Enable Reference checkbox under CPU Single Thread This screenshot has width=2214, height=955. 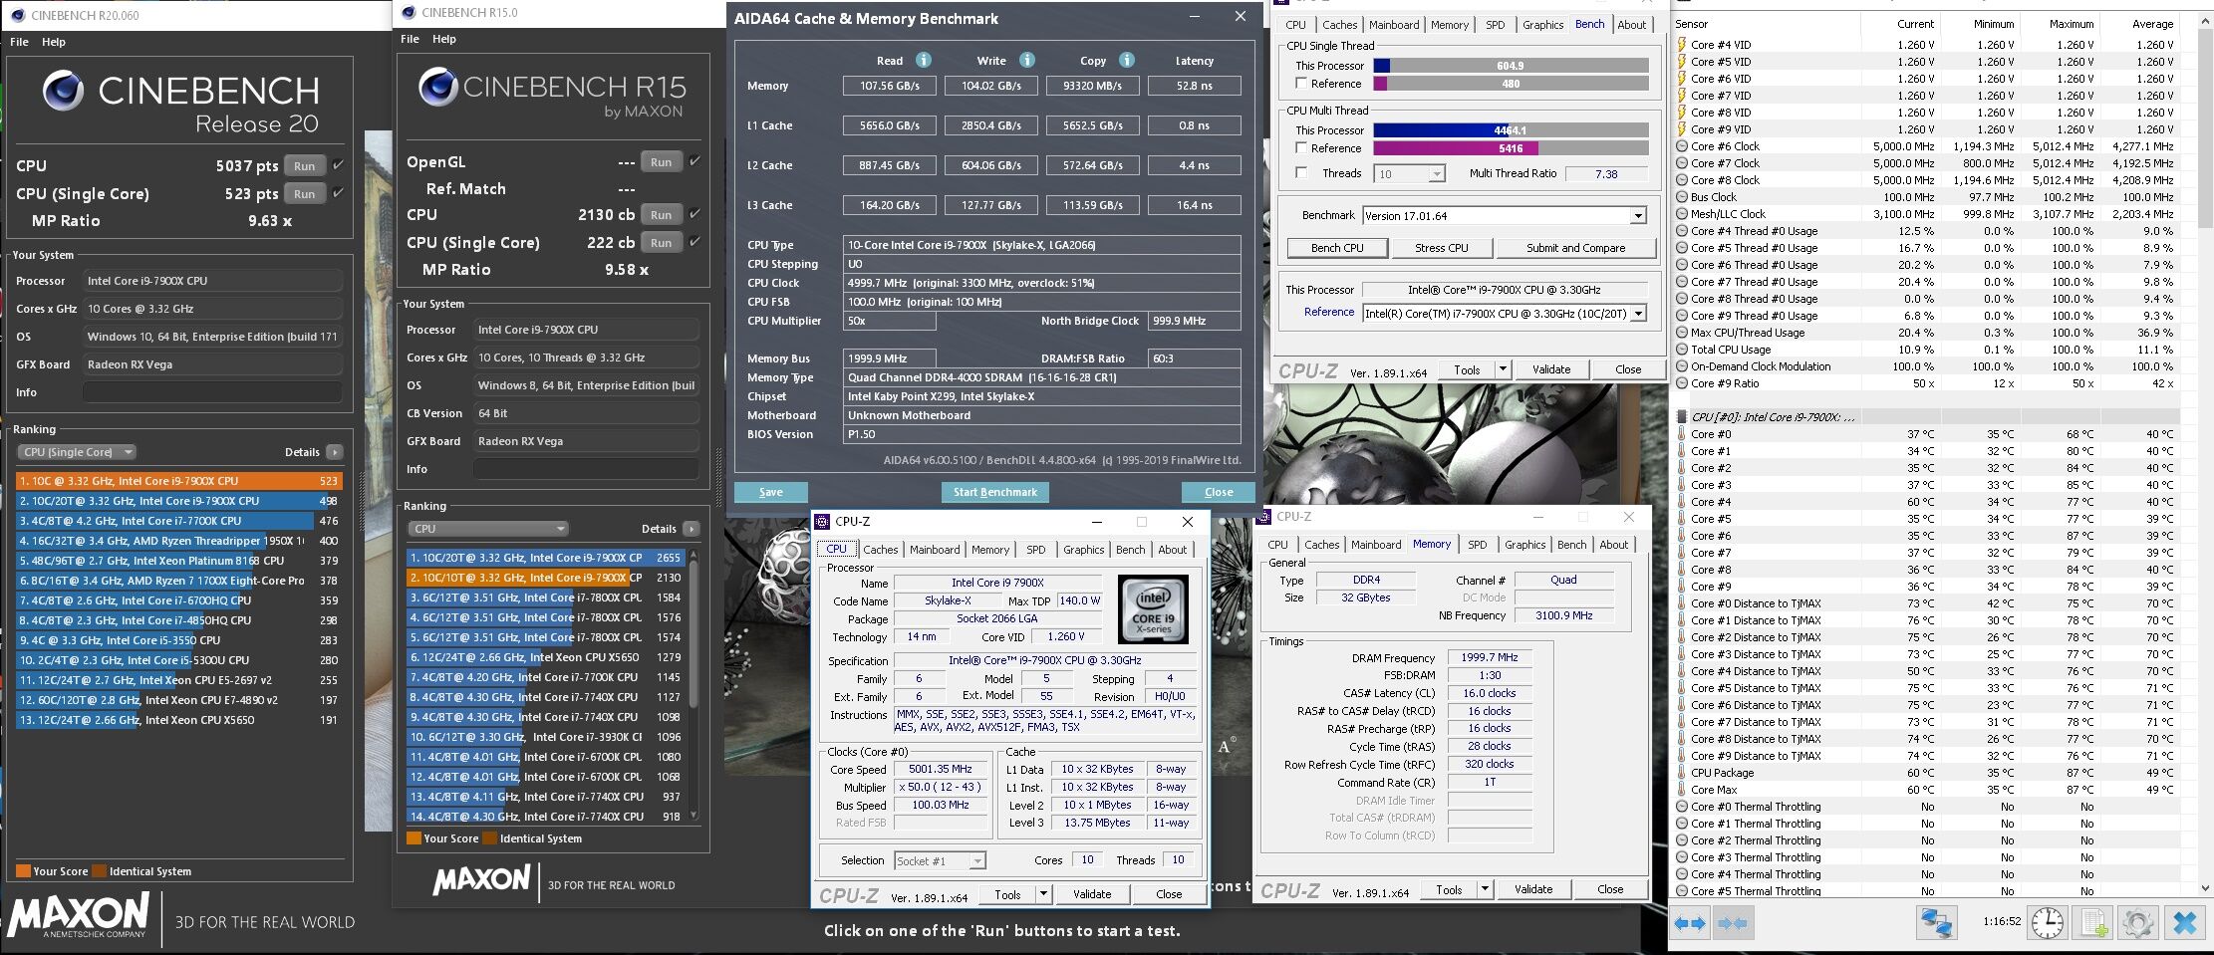coord(1301,84)
